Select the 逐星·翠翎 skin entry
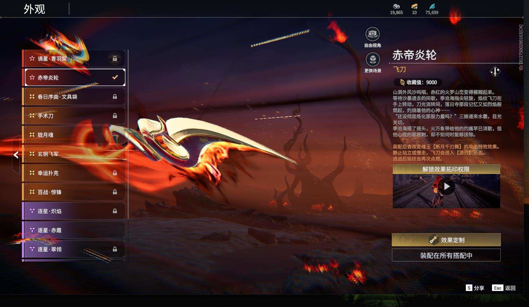Image resolution: width=529 pixels, height=307 pixels. 74,249
